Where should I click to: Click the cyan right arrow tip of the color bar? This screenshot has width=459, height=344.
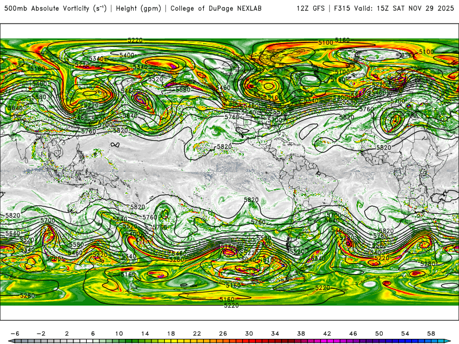448,341
